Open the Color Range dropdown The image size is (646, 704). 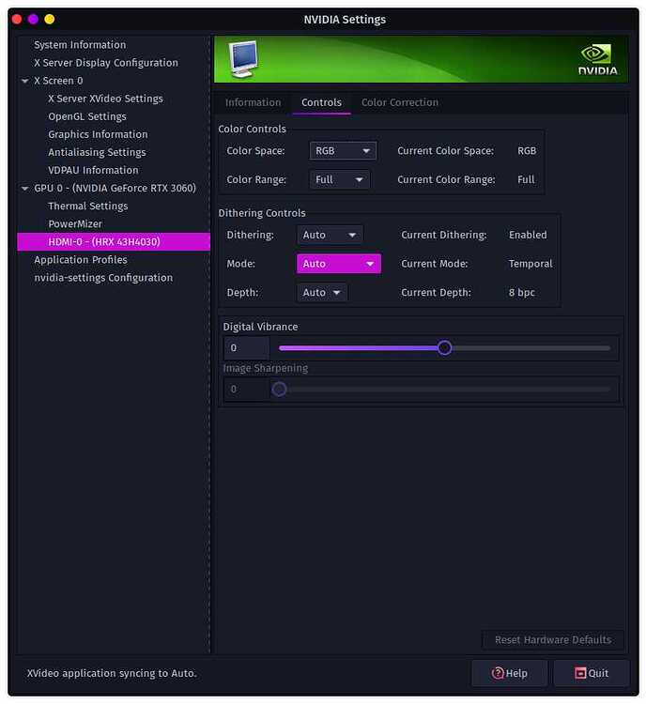(339, 179)
